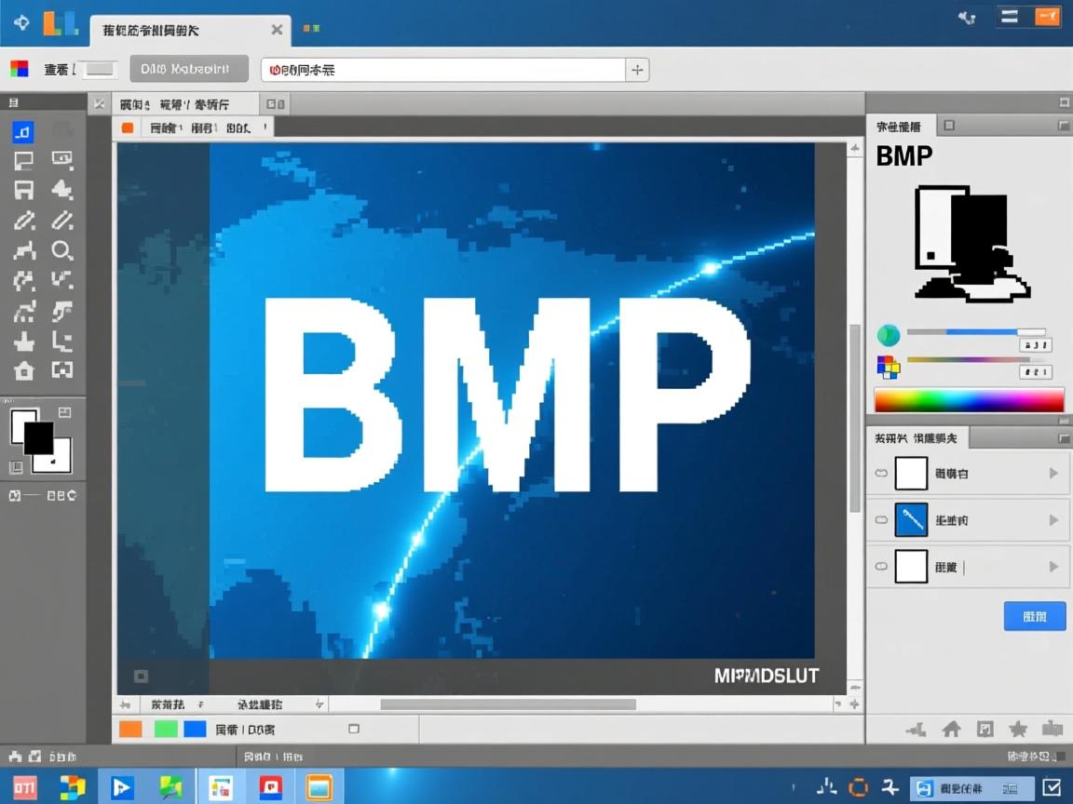Open the circular color wheel icon in right panel
Image resolution: width=1073 pixels, height=804 pixels.
888,332
